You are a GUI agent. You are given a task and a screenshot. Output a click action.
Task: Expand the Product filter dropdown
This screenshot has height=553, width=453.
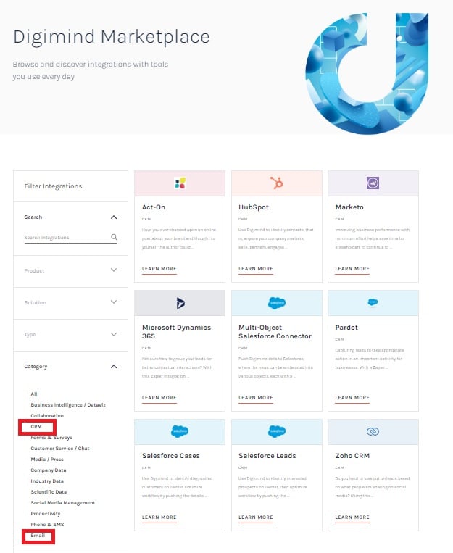114,270
